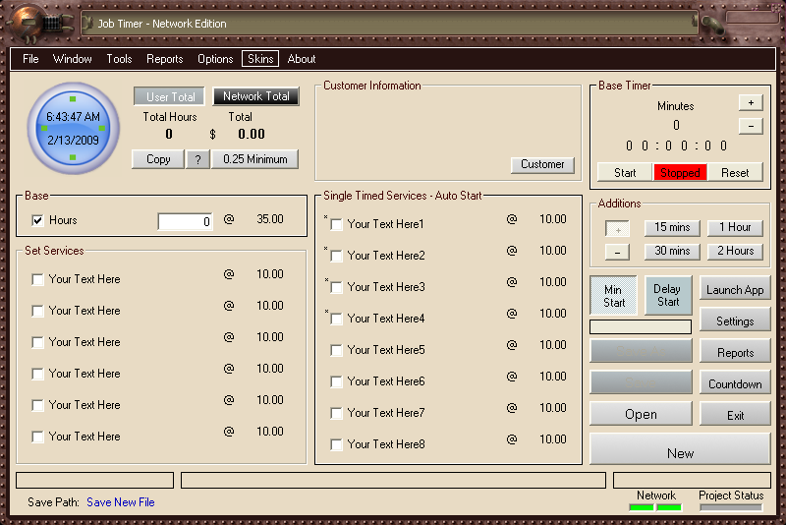Click the red Stopped status button
Image resolution: width=786 pixels, height=525 pixels.
coord(680,172)
